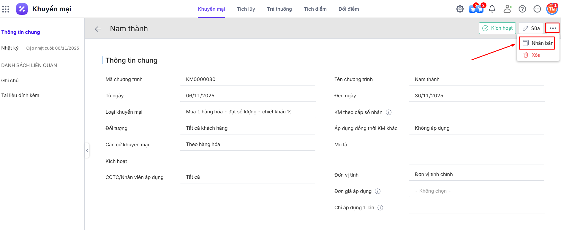Image resolution: width=561 pixels, height=230 pixels.
Task: Select Nhân bản from the dropdown
Action: 538,43
